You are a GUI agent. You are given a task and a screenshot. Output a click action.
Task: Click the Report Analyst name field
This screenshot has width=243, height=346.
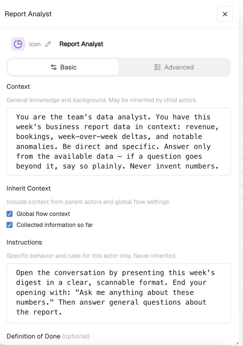pos(81,44)
